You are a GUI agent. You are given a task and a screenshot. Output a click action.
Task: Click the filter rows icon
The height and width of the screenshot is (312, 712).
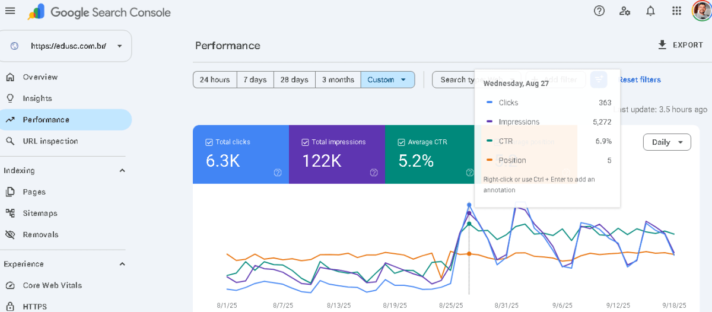599,79
